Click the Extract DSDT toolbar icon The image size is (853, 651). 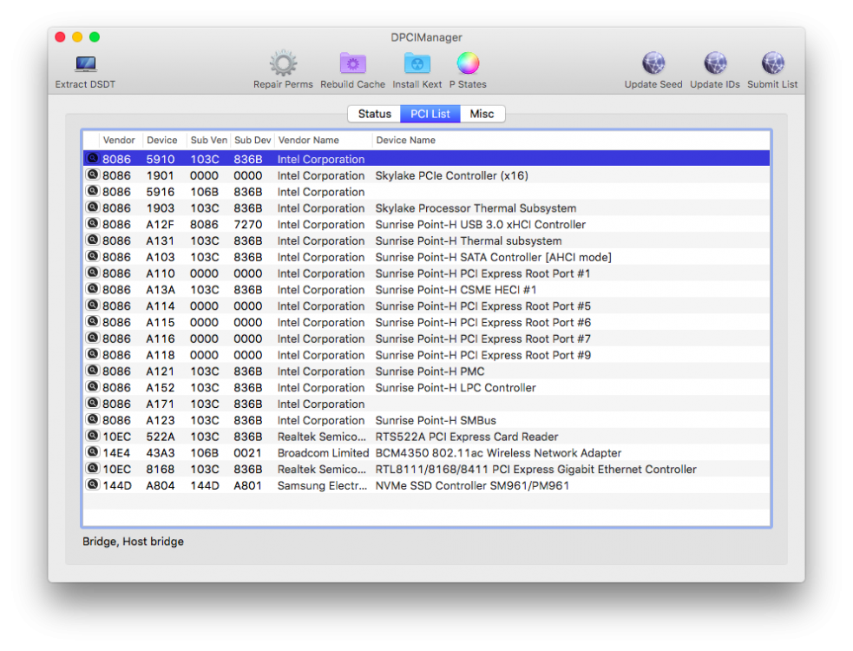(x=85, y=64)
